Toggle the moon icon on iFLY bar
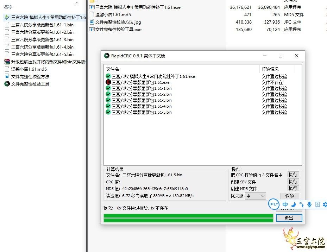Viewport: 327px width, 252px height. 294,204
